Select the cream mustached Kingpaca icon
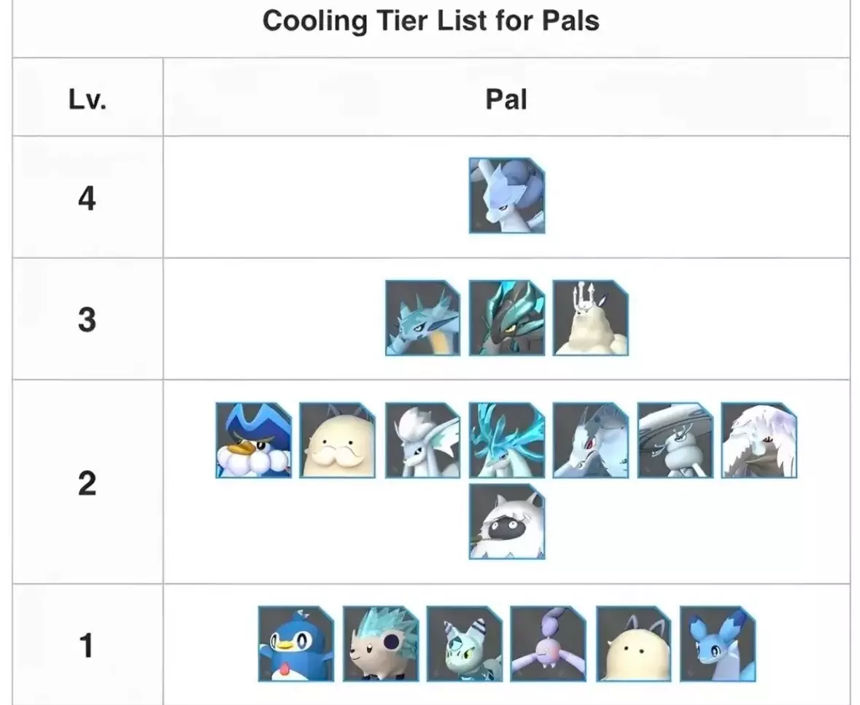Image resolution: width=860 pixels, height=705 pixels. (338, 440)
